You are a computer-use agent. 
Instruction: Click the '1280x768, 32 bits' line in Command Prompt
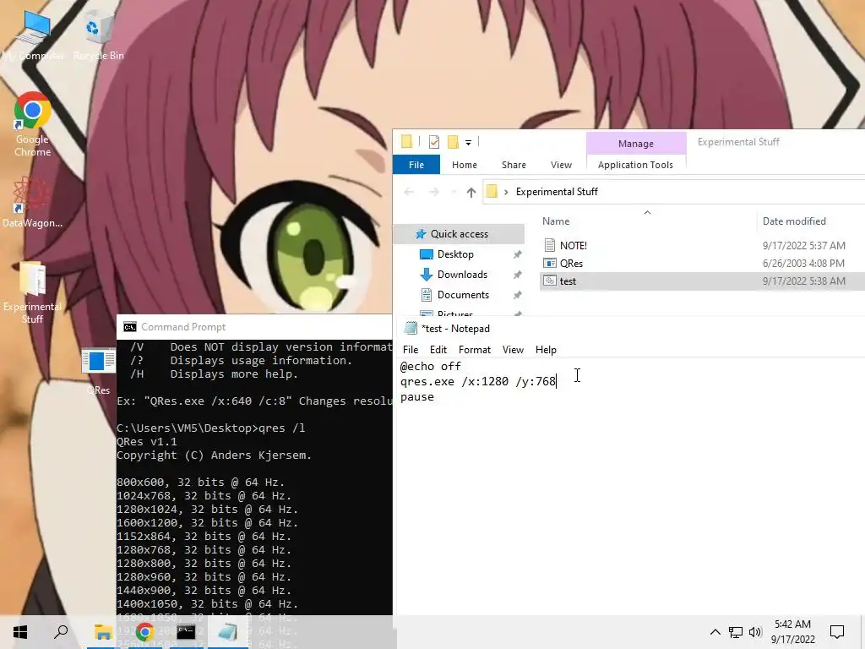pyautogui.click(x=204, y=549)
